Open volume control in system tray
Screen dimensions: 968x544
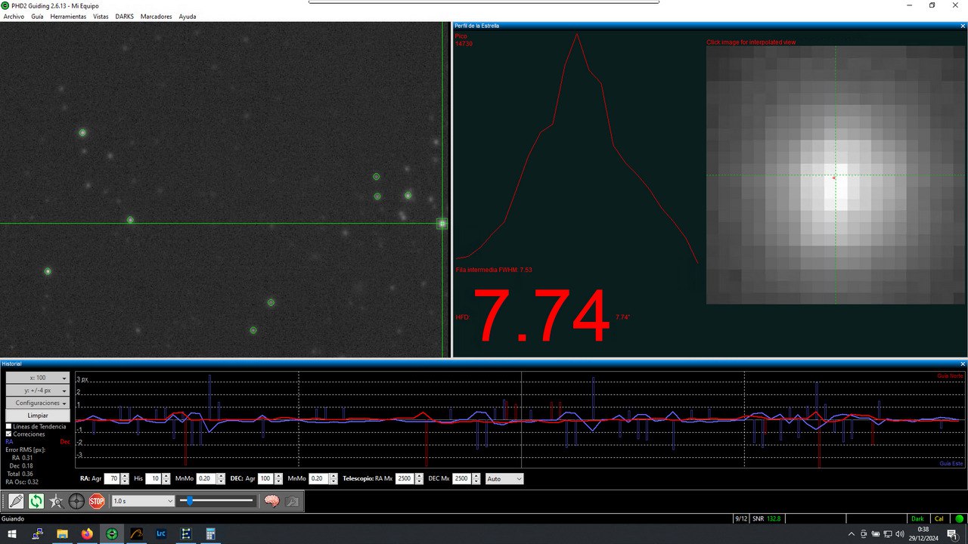click(x=901, y=534)
